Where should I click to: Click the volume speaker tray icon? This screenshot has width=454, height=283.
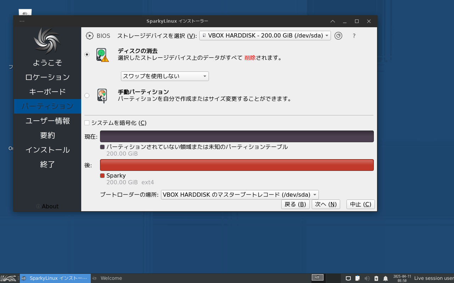[367, 278]
